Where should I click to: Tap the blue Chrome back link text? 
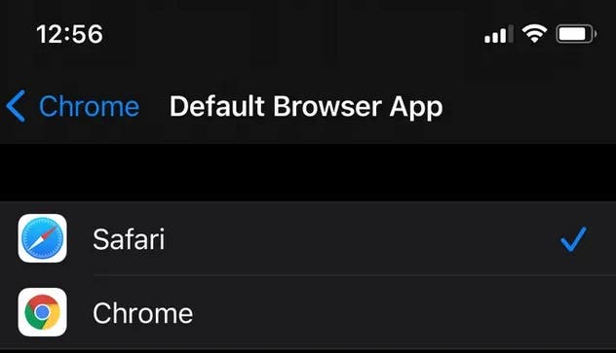coord(89,106)
